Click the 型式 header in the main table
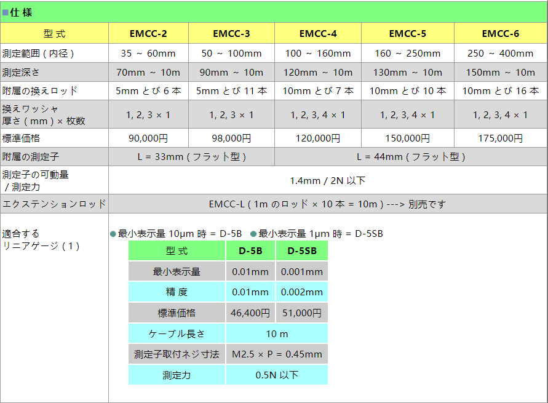 (x=54, y=34)
